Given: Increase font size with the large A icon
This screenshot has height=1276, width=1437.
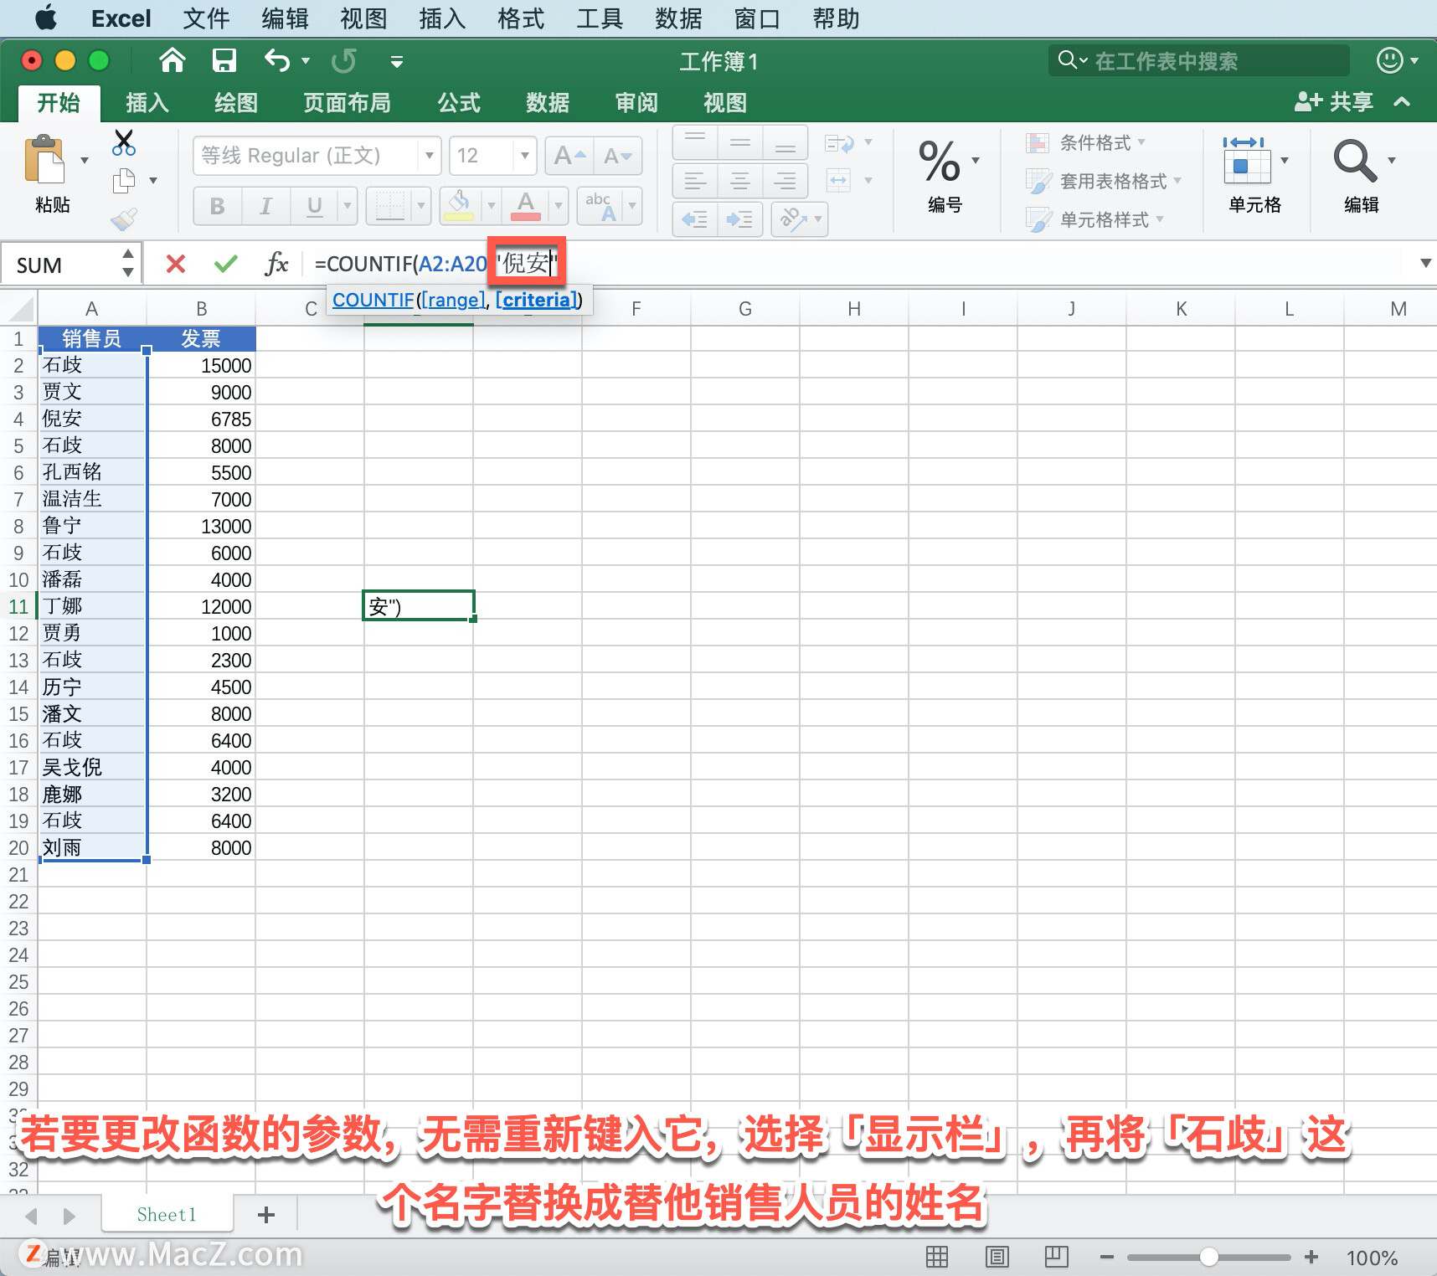Looking at the screenshot, I should coord(569,156).
